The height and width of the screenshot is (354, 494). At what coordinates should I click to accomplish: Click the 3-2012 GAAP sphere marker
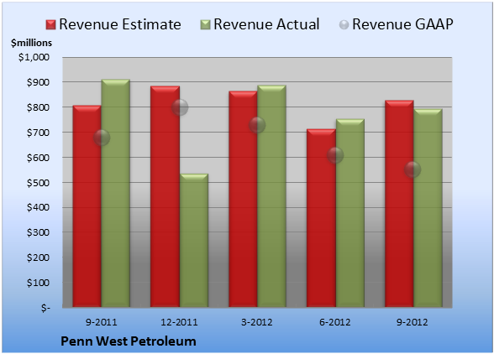(x=257, y=125)
